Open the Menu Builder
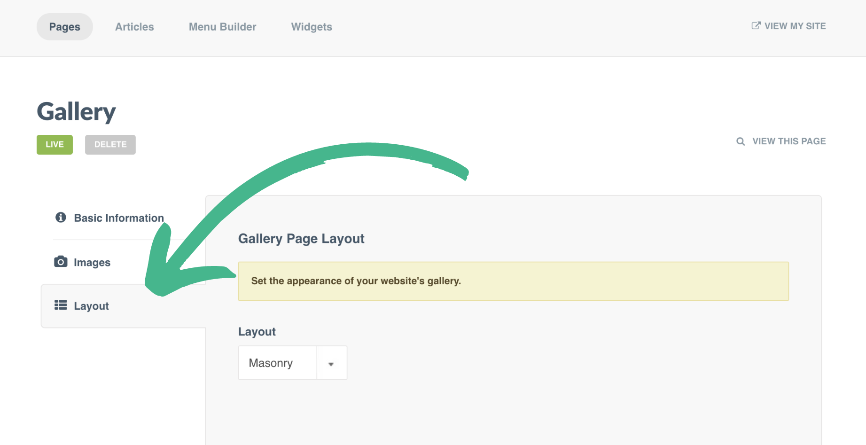This screenshot has width=866, height=445. (222, 27)
